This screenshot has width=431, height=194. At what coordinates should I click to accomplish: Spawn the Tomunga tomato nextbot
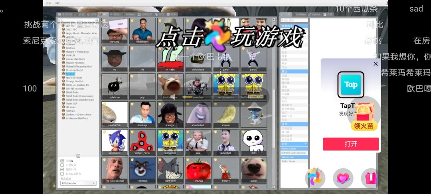tap(198, 170)
